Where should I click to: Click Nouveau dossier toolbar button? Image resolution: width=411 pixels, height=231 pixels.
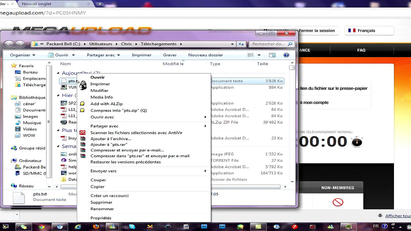(205, 55)
